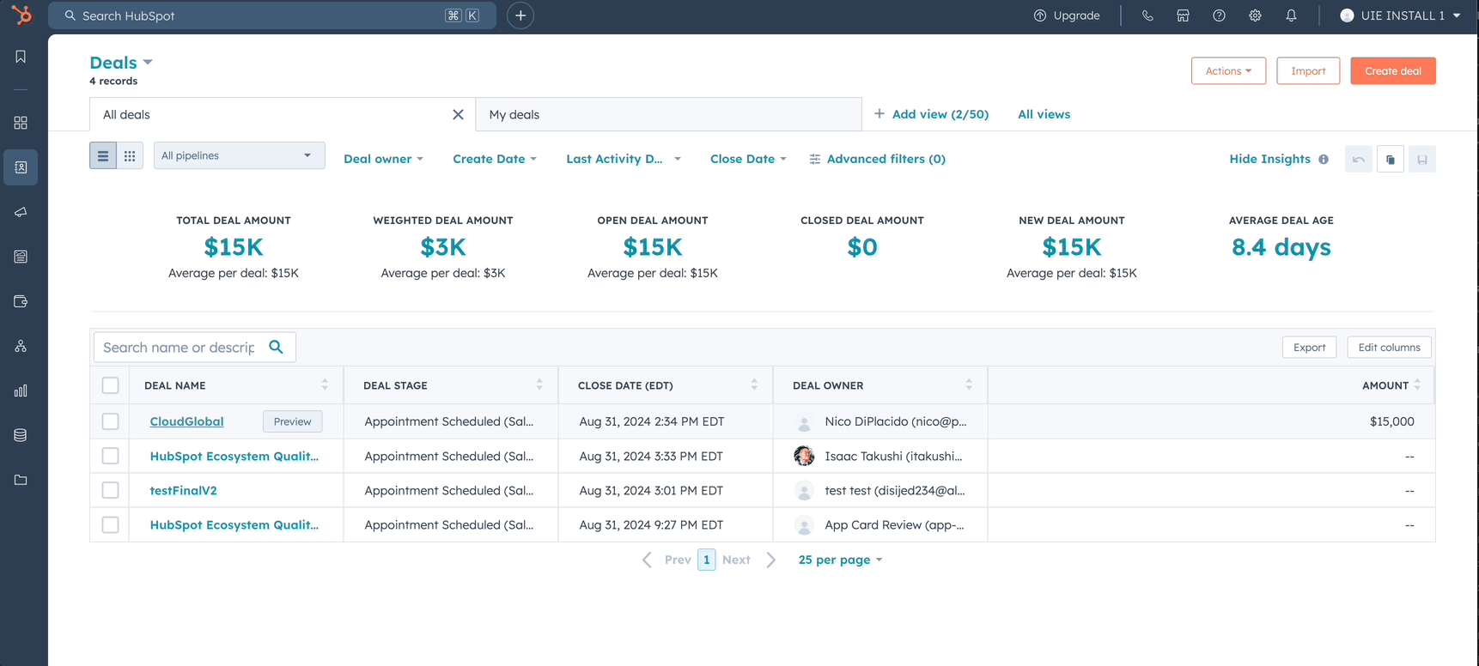Open the UIE INSTALL 1 account menu
Screen dimensions: 1479x666
pyautogui.click(x=1400, y=15)
